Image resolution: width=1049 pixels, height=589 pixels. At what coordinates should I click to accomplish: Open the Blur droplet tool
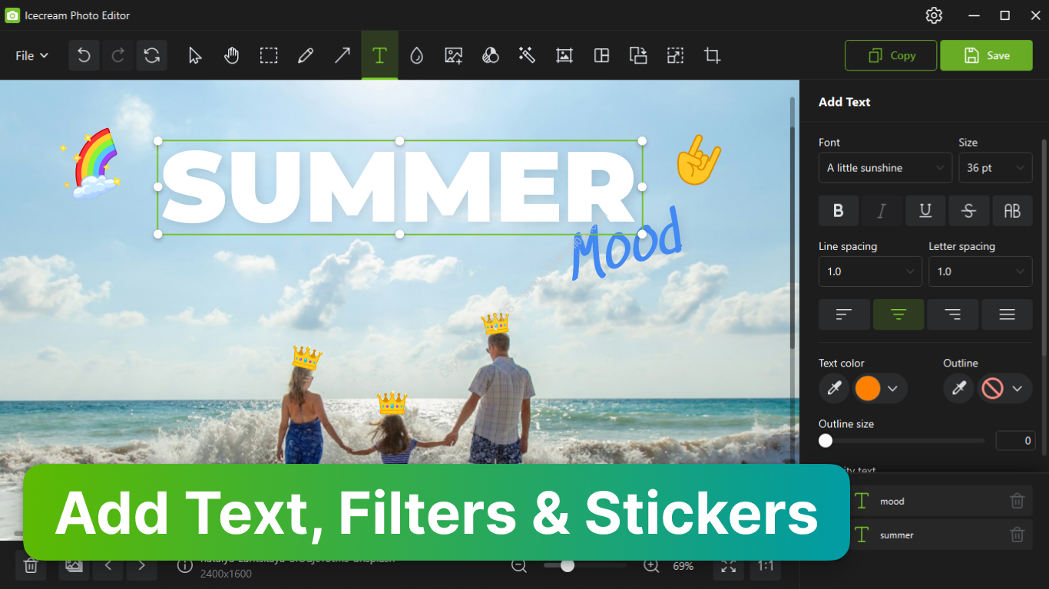click(x=416, y=55)
